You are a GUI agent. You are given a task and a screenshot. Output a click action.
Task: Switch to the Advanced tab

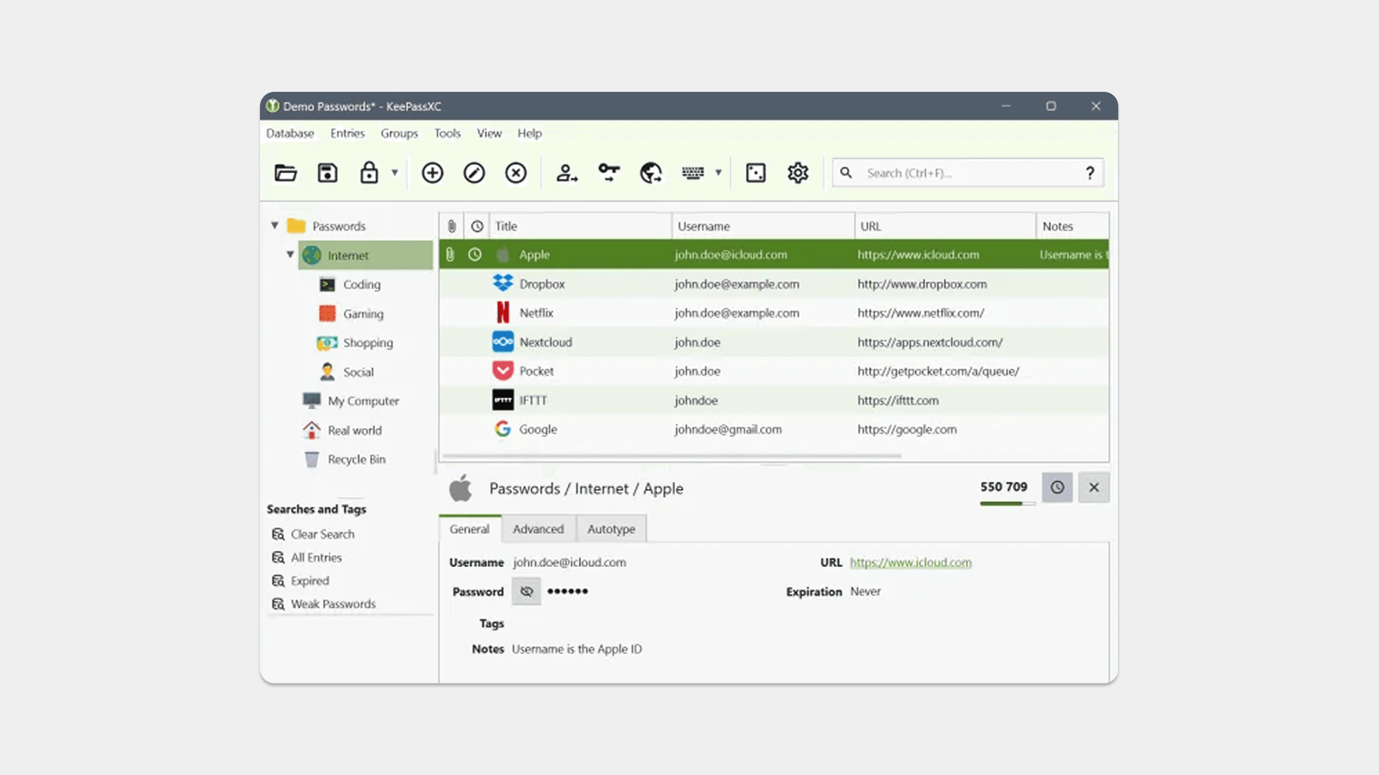tap(538, 529)
